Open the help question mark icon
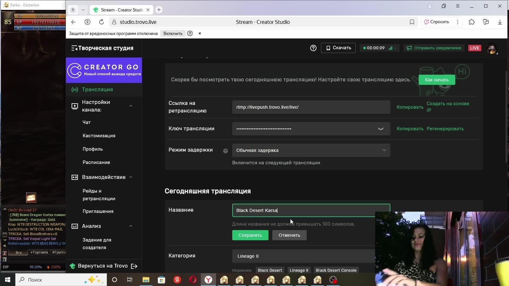The image size is (509, 286). (x=313, y=48)
